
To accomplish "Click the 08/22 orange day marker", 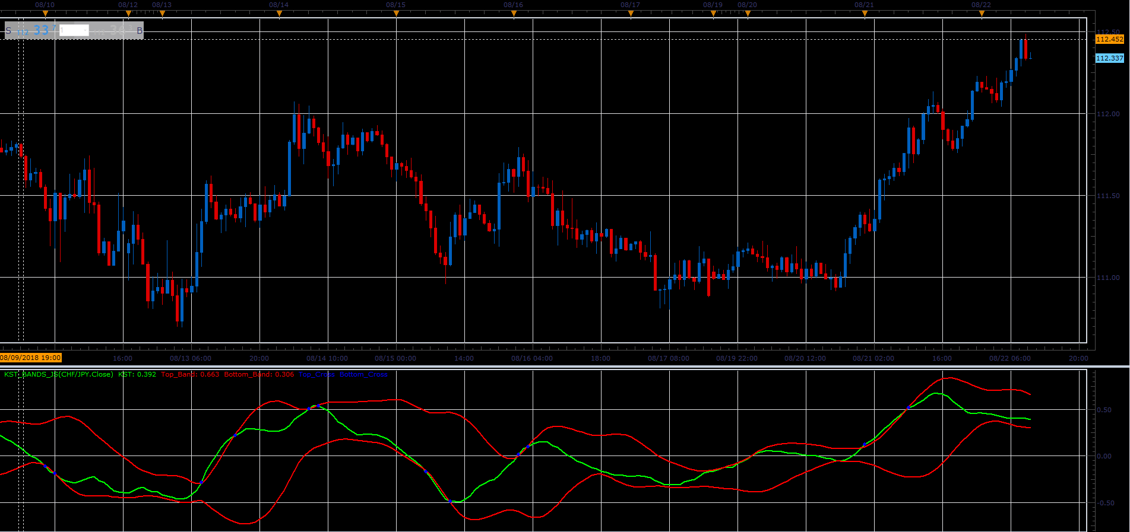I will click(982, 14).
